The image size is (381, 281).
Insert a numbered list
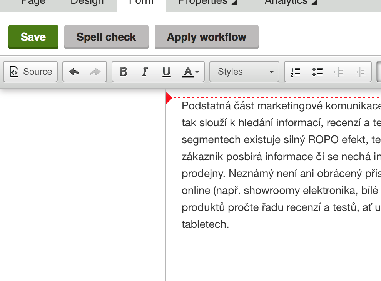pos(296,72)
